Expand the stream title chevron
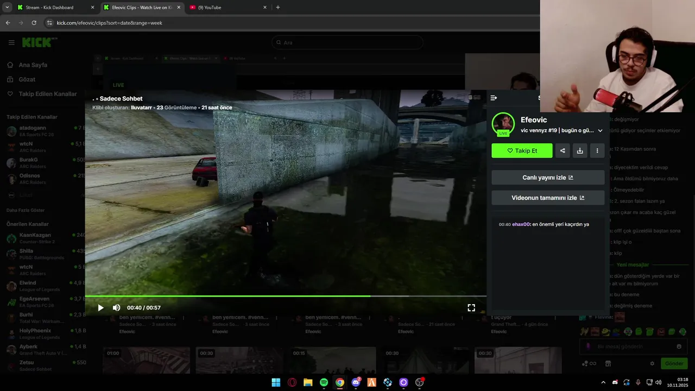This screenshot has width=695, height=391. 600,131
